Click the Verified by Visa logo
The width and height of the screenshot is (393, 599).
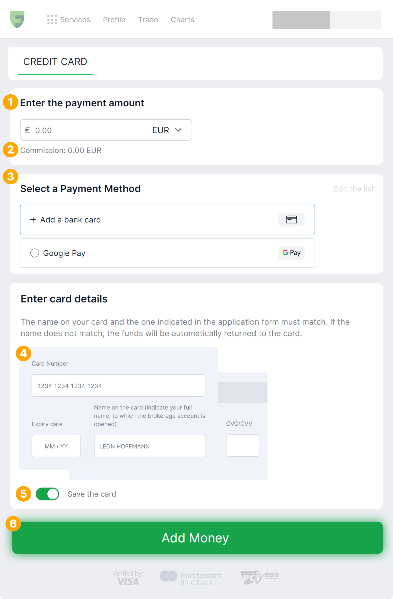point(127,578)
